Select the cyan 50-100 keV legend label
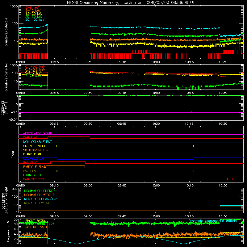247x247 pixels. click(x=35, y=20)
